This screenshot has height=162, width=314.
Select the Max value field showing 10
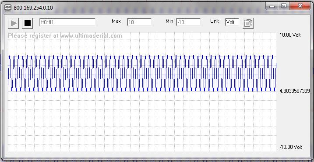(139, 22)
